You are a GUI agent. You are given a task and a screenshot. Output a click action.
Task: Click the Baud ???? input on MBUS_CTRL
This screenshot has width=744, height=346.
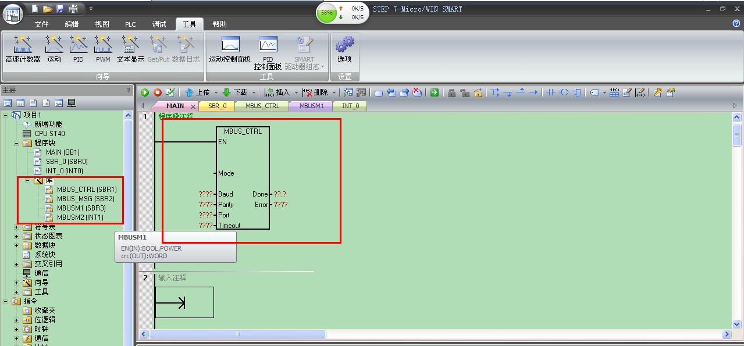coord(205,194)
